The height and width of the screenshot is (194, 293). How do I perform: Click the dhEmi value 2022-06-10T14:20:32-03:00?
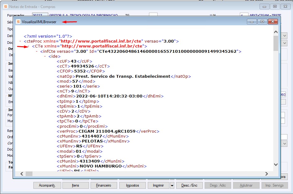tap(109, 96)
